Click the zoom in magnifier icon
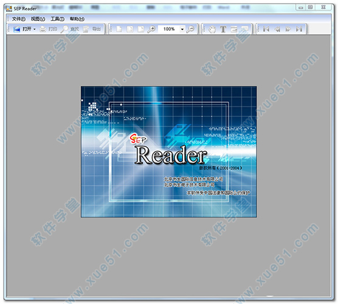This screenshot has width=338, height=304. tap(151, 29)
